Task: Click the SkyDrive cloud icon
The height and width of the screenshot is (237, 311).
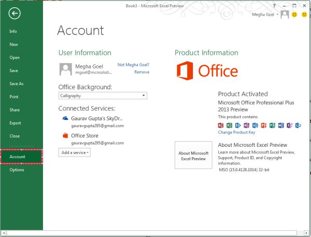Action: tap(65, 118)
